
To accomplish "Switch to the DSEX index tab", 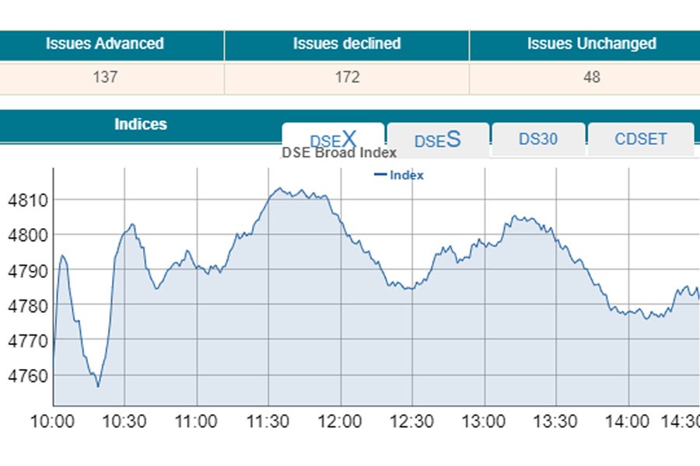I will pos(333,140).
